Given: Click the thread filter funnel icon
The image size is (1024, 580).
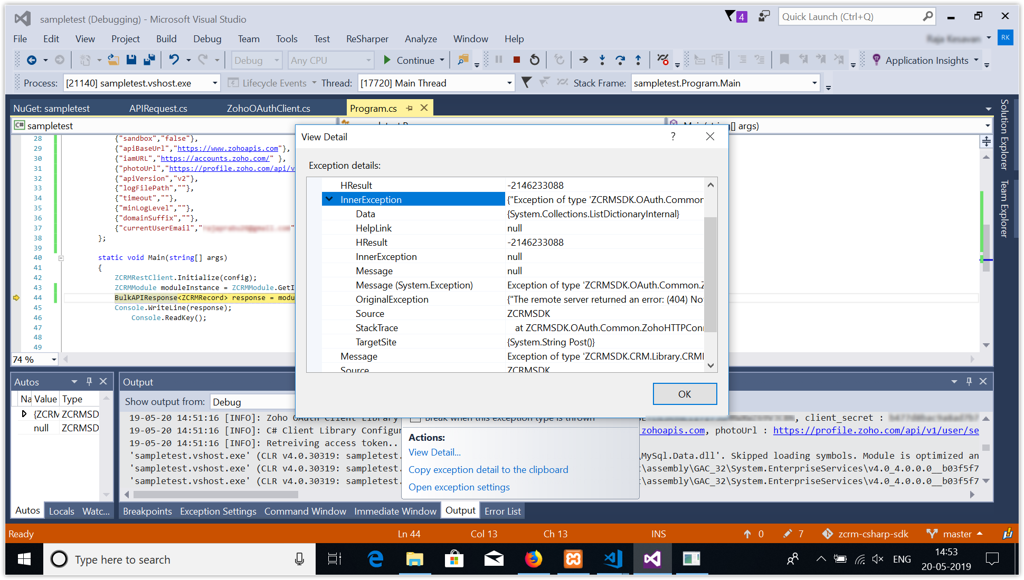Looking at the screenshot, I should coord(526,82).
